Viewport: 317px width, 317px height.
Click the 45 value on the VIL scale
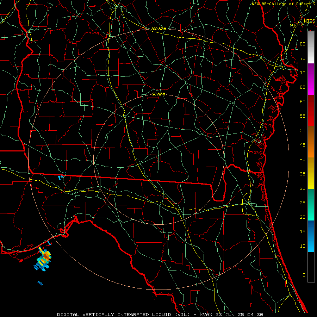click(x=303, y=145)
